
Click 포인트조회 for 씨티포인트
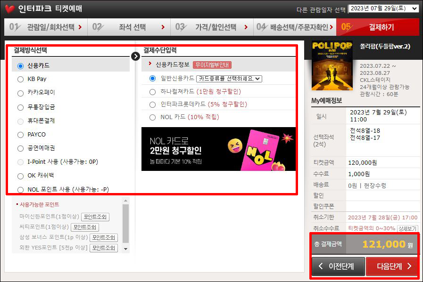pos(85,227)
